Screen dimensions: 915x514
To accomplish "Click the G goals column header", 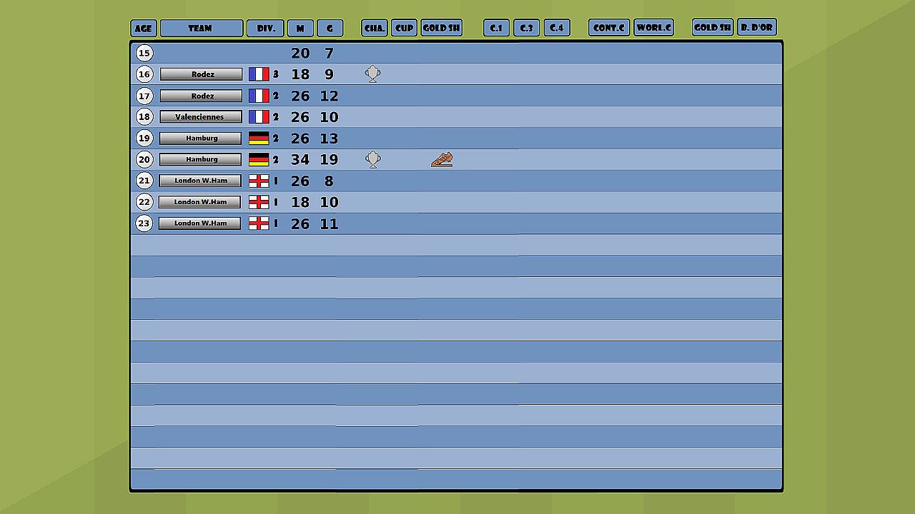I will point(330,29).
